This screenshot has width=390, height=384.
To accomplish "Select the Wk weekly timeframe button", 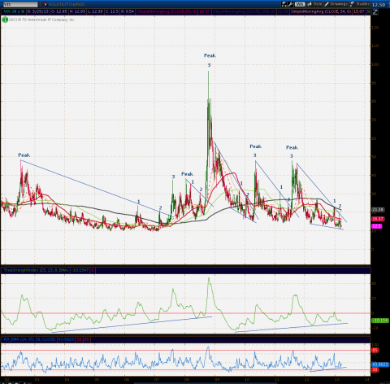I will coord(300,4).
